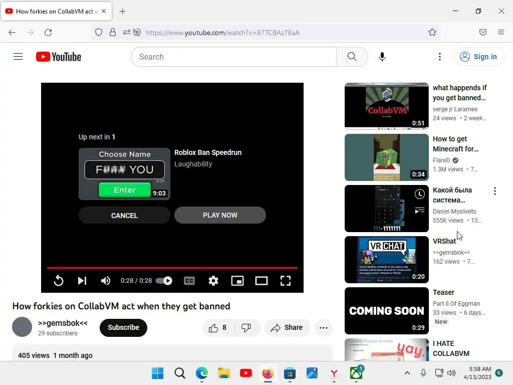Add the calculator video to Watch later
This screenshot has height=385, width=513.
pyautogui.click(x=419, y=194)
